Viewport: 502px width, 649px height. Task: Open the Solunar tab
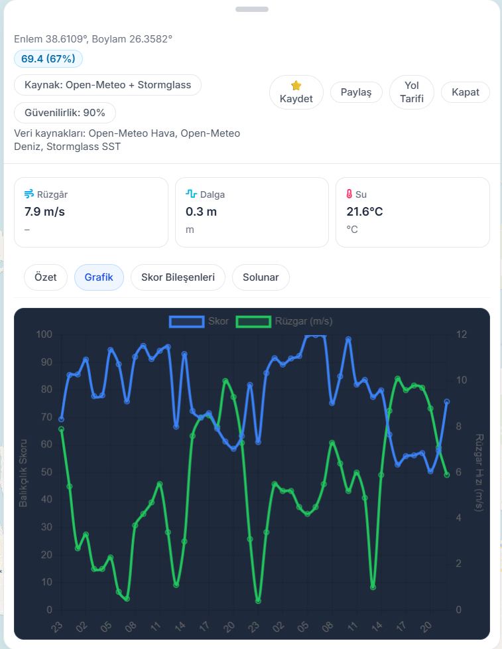click(x=261, y=277)
